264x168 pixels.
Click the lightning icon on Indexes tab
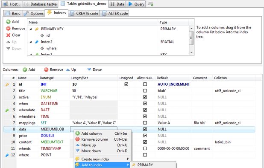tap(49, 12)
